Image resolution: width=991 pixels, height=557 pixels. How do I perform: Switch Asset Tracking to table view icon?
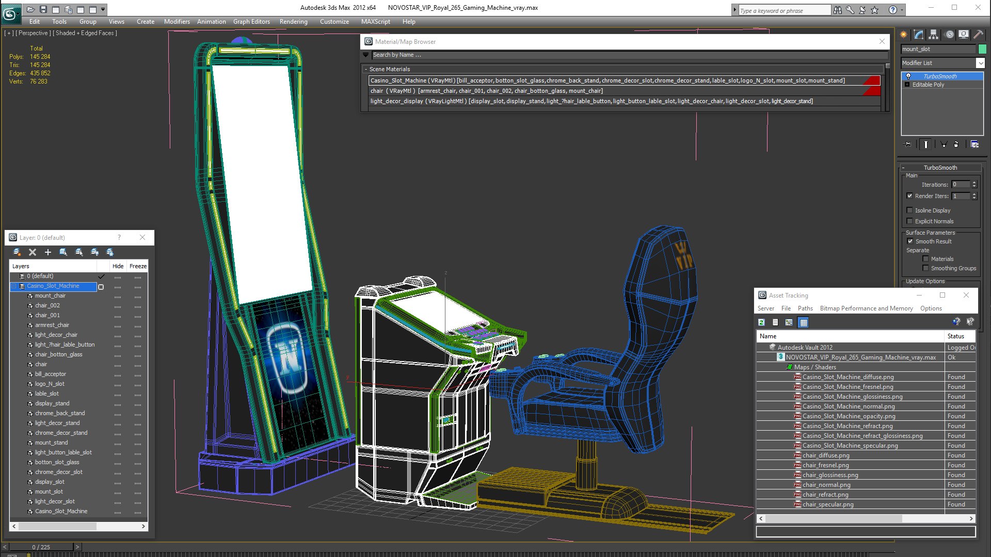coord(804,322)
